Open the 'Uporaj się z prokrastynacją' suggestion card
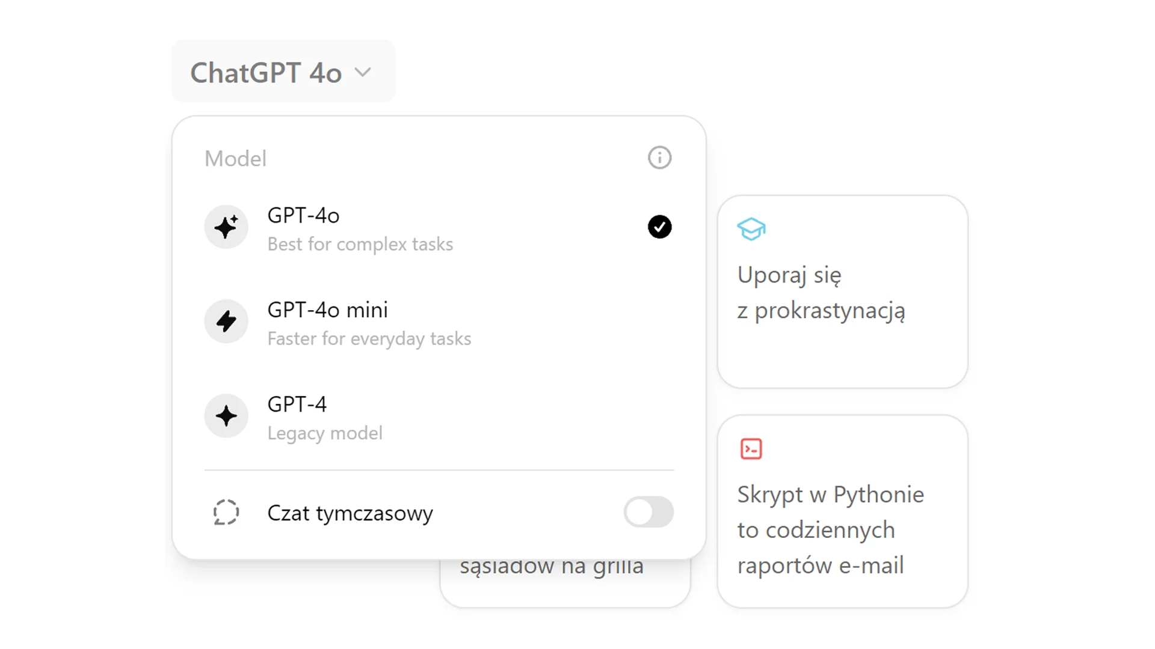The width and height of the screenshot is (1155, 649). point(843,291)
